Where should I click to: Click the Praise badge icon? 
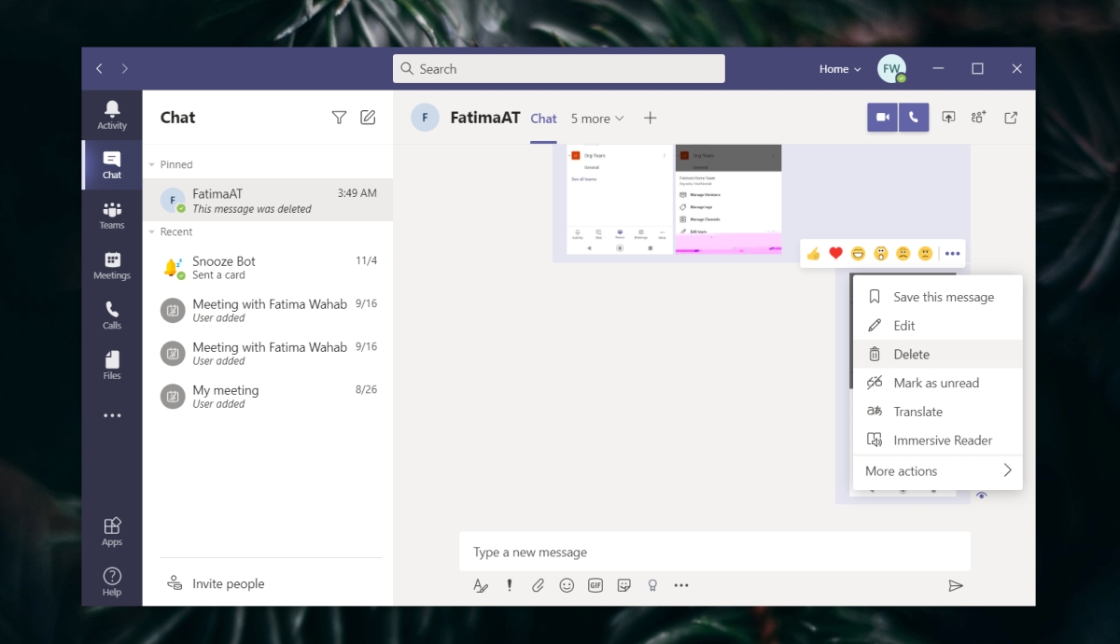652,585
